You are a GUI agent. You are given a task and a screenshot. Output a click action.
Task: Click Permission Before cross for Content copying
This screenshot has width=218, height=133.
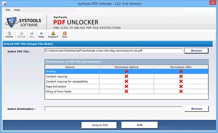pos(127,76)
